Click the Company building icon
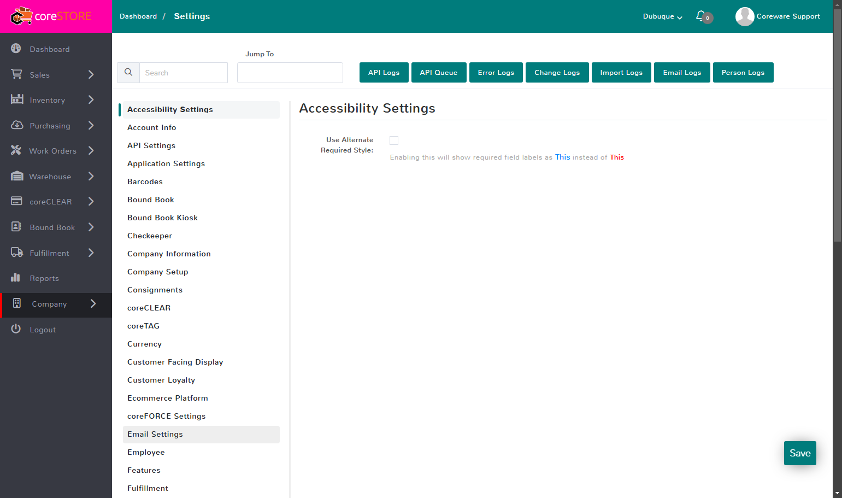842x498 pixels. [x=17, y=303]
